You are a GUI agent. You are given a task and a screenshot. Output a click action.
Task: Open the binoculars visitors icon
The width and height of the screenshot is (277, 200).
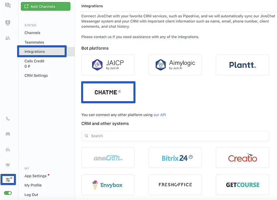pyautogui.click(x=8, y=134)
